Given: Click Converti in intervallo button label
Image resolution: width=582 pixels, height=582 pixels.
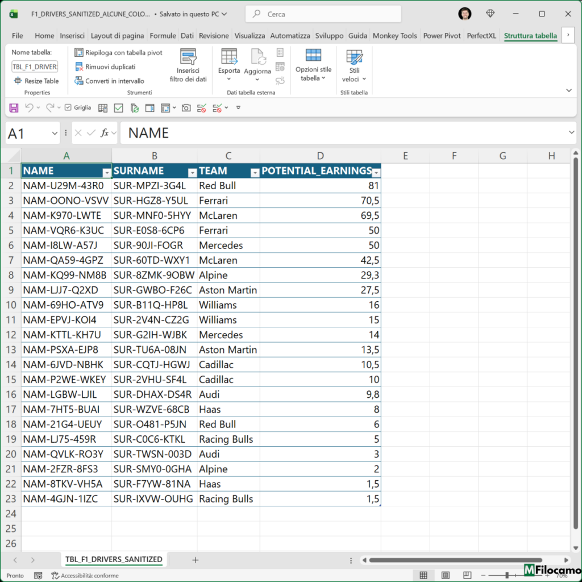Looking at the screenshot, I should pyautogui.click(x=115, y=81).
